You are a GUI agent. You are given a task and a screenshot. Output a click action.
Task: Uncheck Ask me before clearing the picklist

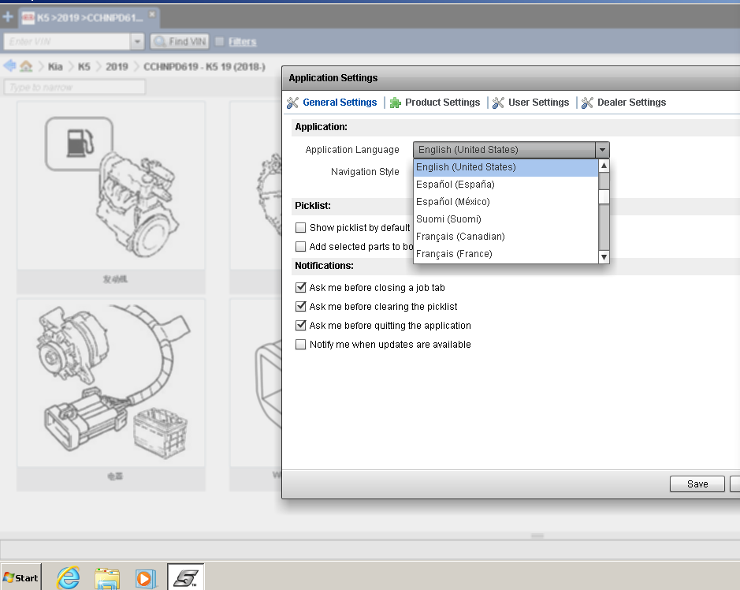click(x=300, y=306)
